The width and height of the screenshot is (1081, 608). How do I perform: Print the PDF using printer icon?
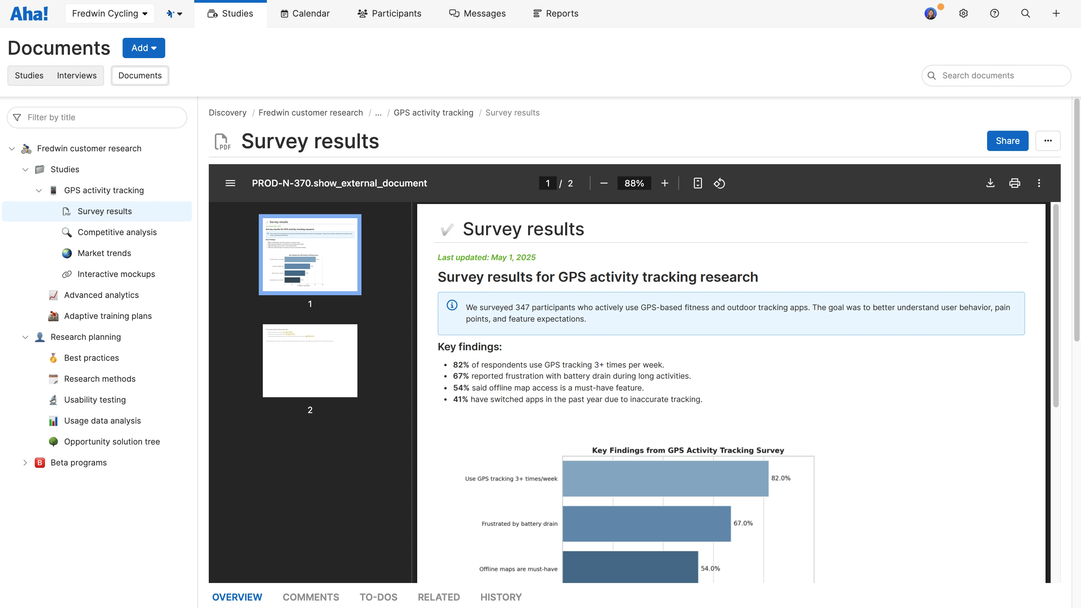point(1015,183)
